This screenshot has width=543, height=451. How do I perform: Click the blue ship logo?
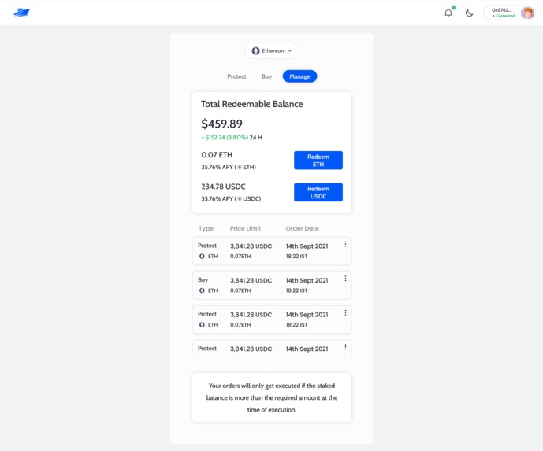click(x=21, y=13)
